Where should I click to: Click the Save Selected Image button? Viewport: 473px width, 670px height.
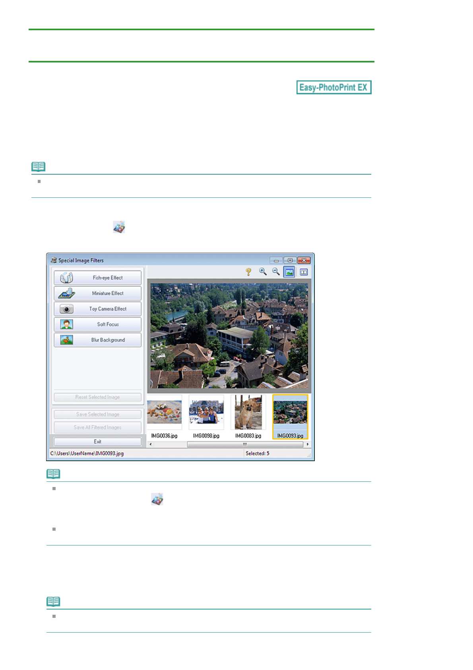point(97,414)
